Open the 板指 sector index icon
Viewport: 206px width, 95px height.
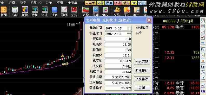pyautogui.click(x=25, y=11)
